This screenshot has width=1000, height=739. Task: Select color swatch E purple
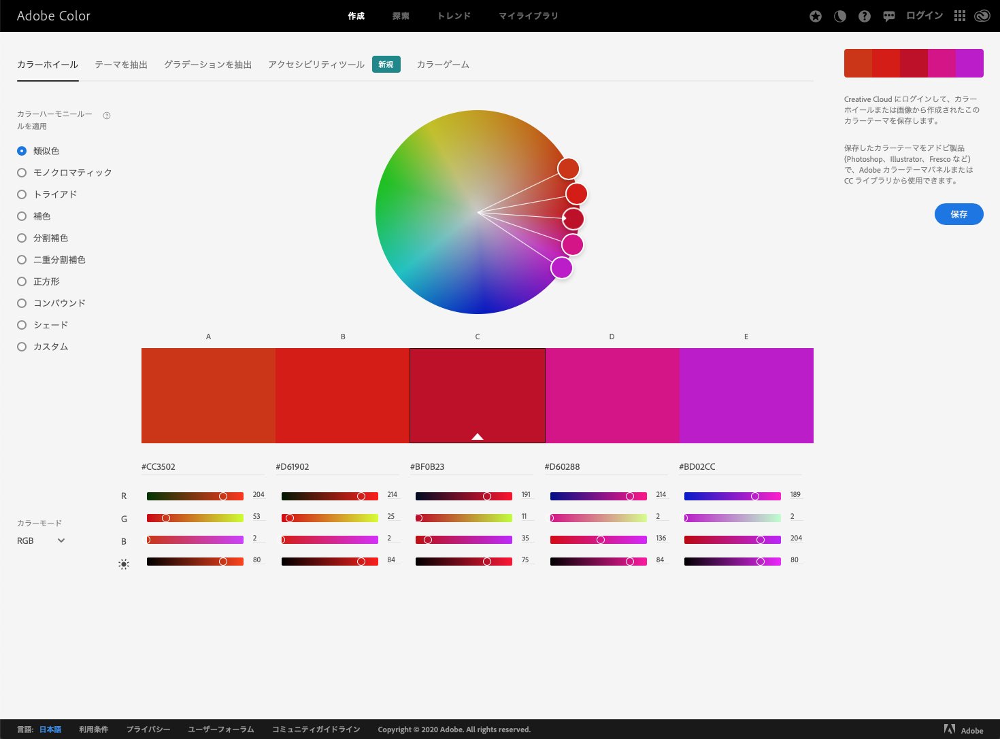pos(746,396)
